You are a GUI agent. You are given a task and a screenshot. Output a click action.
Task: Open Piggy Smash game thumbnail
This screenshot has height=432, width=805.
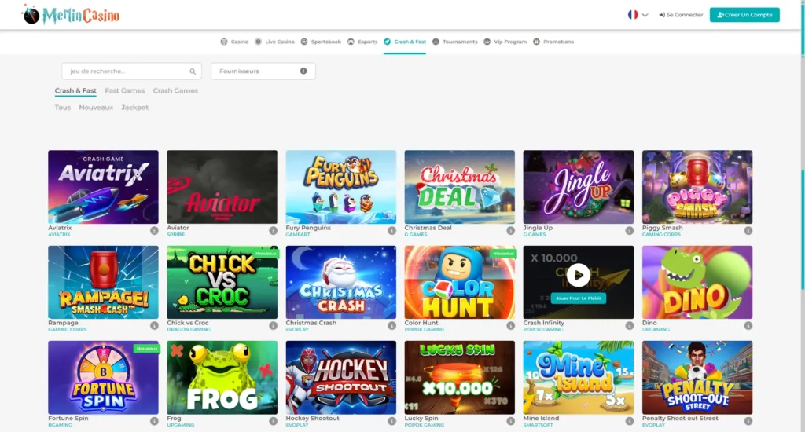pos(697,187)
